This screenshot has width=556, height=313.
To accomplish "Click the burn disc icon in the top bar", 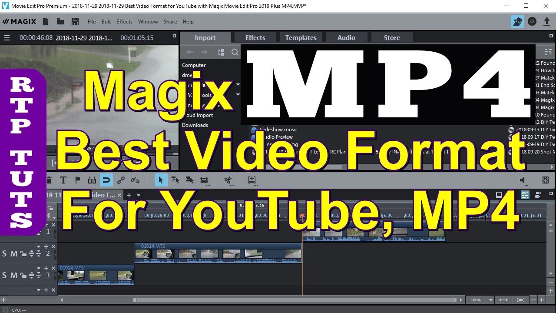I will point(532,21).
